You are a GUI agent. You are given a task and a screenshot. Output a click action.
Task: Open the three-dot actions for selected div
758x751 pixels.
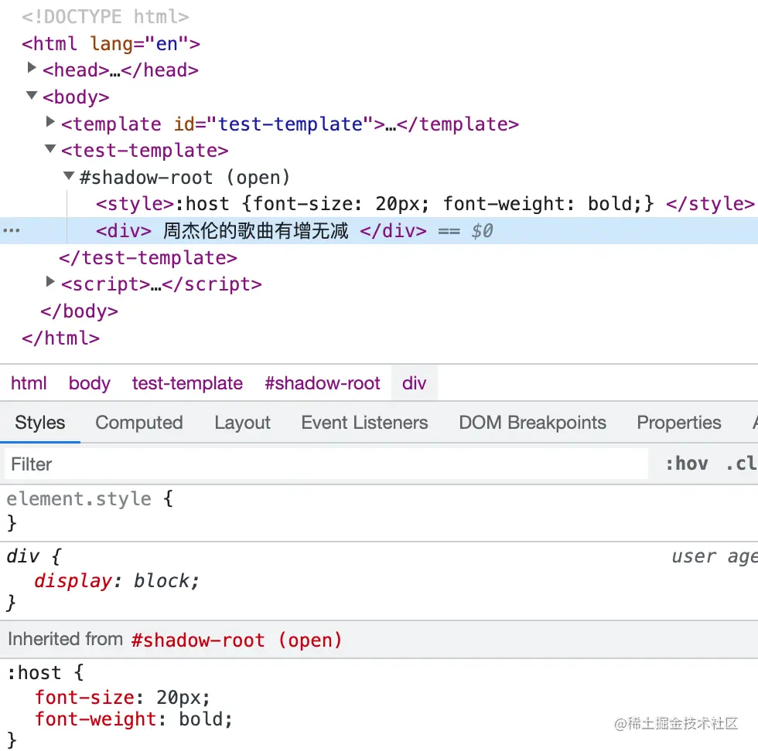coord(11,230)
